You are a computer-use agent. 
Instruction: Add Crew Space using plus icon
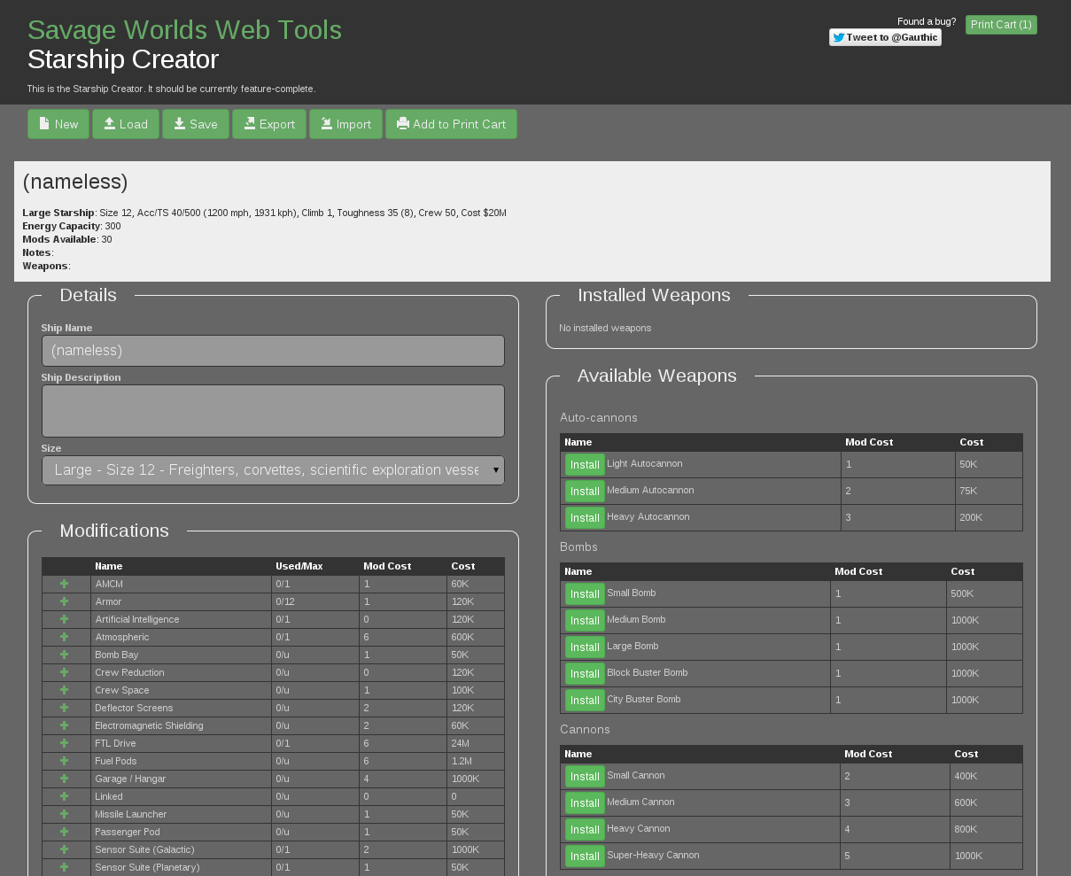[64, 690]
